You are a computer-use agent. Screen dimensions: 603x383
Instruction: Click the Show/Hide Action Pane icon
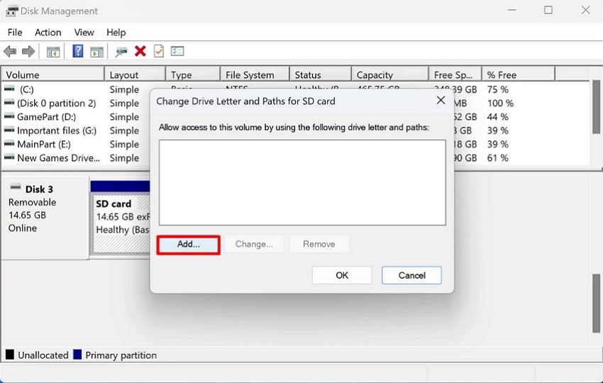click(96, 52)
